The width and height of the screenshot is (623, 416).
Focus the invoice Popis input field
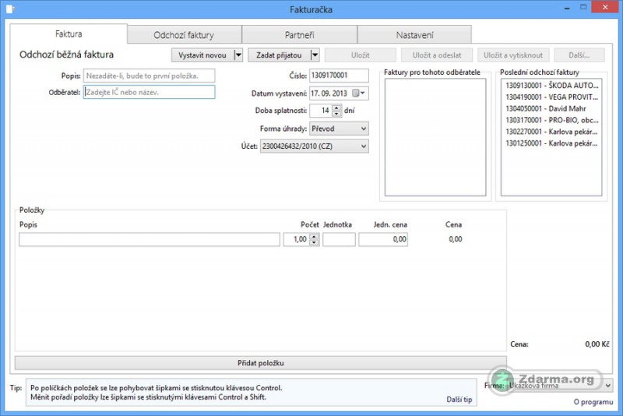tap(149, 76)
